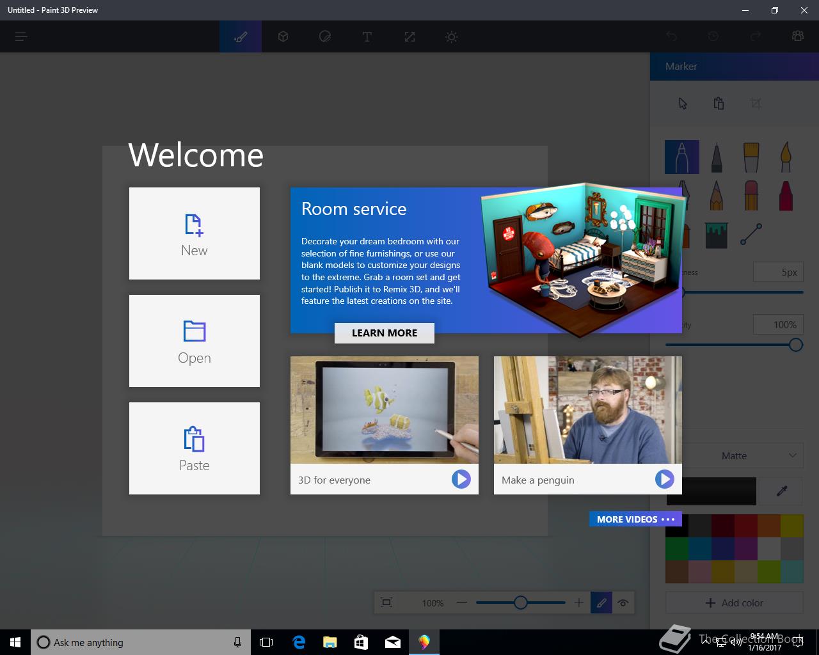Switch to the Text tool tab
This screenshot has height=655, width=819.
click(x=367, y=36)
